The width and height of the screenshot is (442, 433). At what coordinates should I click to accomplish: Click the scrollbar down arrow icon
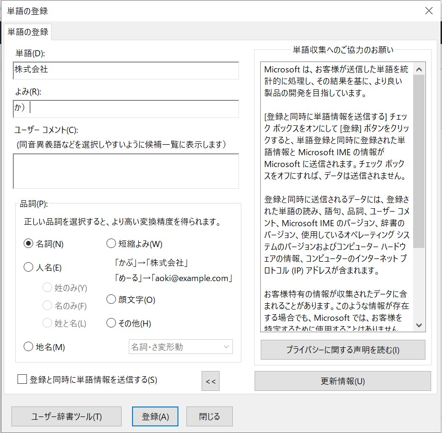418,326
